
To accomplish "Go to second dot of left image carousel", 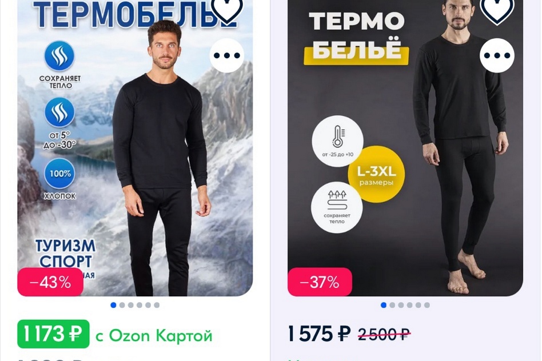I will click(122, 305).
